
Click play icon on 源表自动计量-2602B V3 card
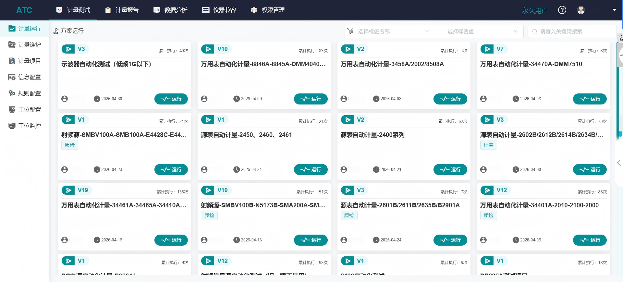point(487,120)
